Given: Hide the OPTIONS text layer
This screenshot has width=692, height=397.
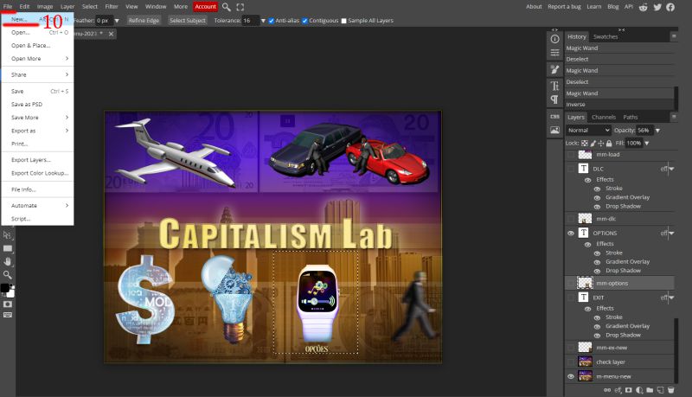Looking at the screenshot, I should click(571, 234).
